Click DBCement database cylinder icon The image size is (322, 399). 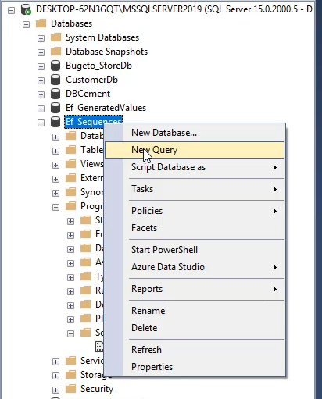coord(55,94)
